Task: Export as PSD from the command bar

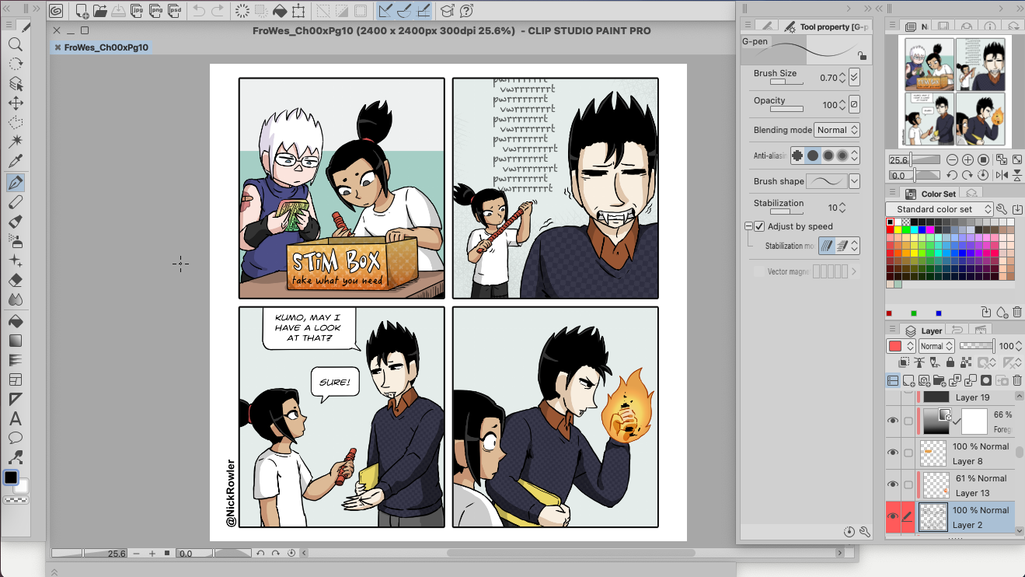Action: (176, 11)
